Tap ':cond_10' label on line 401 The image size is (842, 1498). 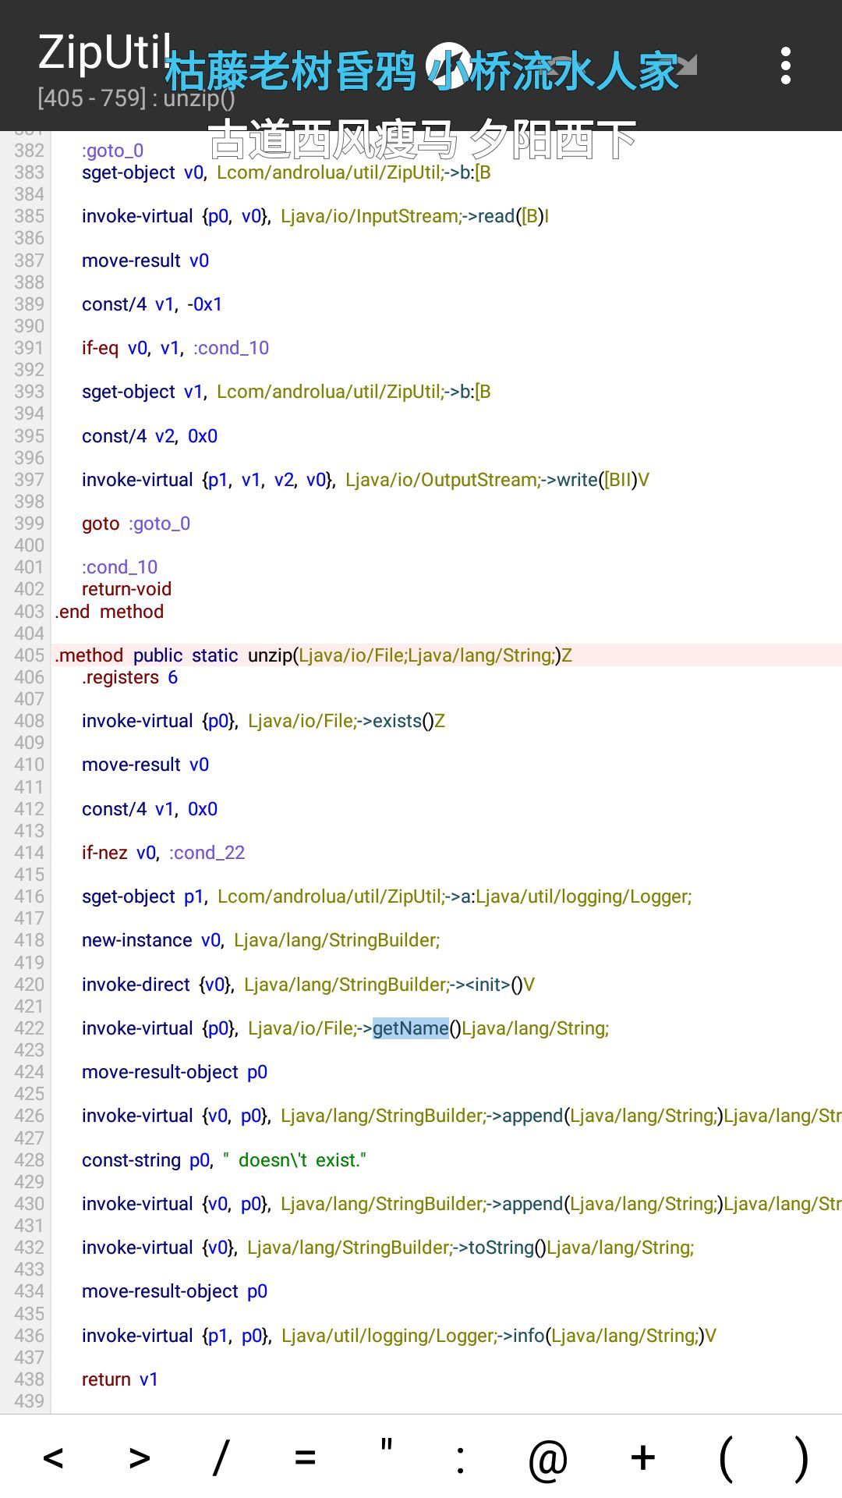point(119,567)
